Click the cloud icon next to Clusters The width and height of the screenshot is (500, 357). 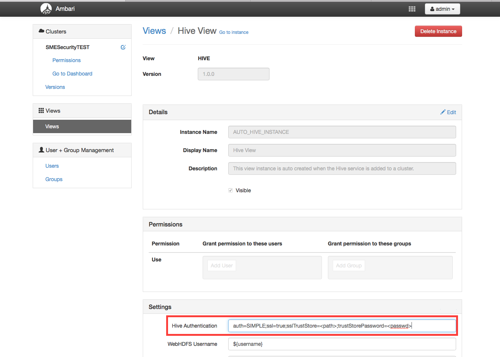(x=41, y=31)
